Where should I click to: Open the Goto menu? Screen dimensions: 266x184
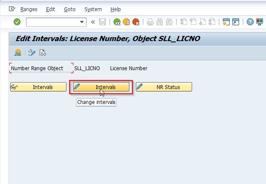(x=70, y=9)
